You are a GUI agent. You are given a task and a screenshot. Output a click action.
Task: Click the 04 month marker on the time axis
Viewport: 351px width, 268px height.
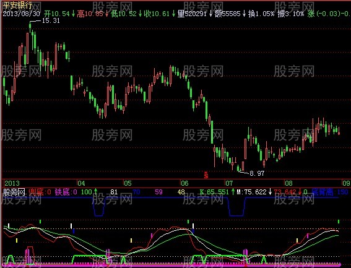pos(81,183)
